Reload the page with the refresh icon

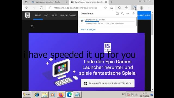point(41,8)
